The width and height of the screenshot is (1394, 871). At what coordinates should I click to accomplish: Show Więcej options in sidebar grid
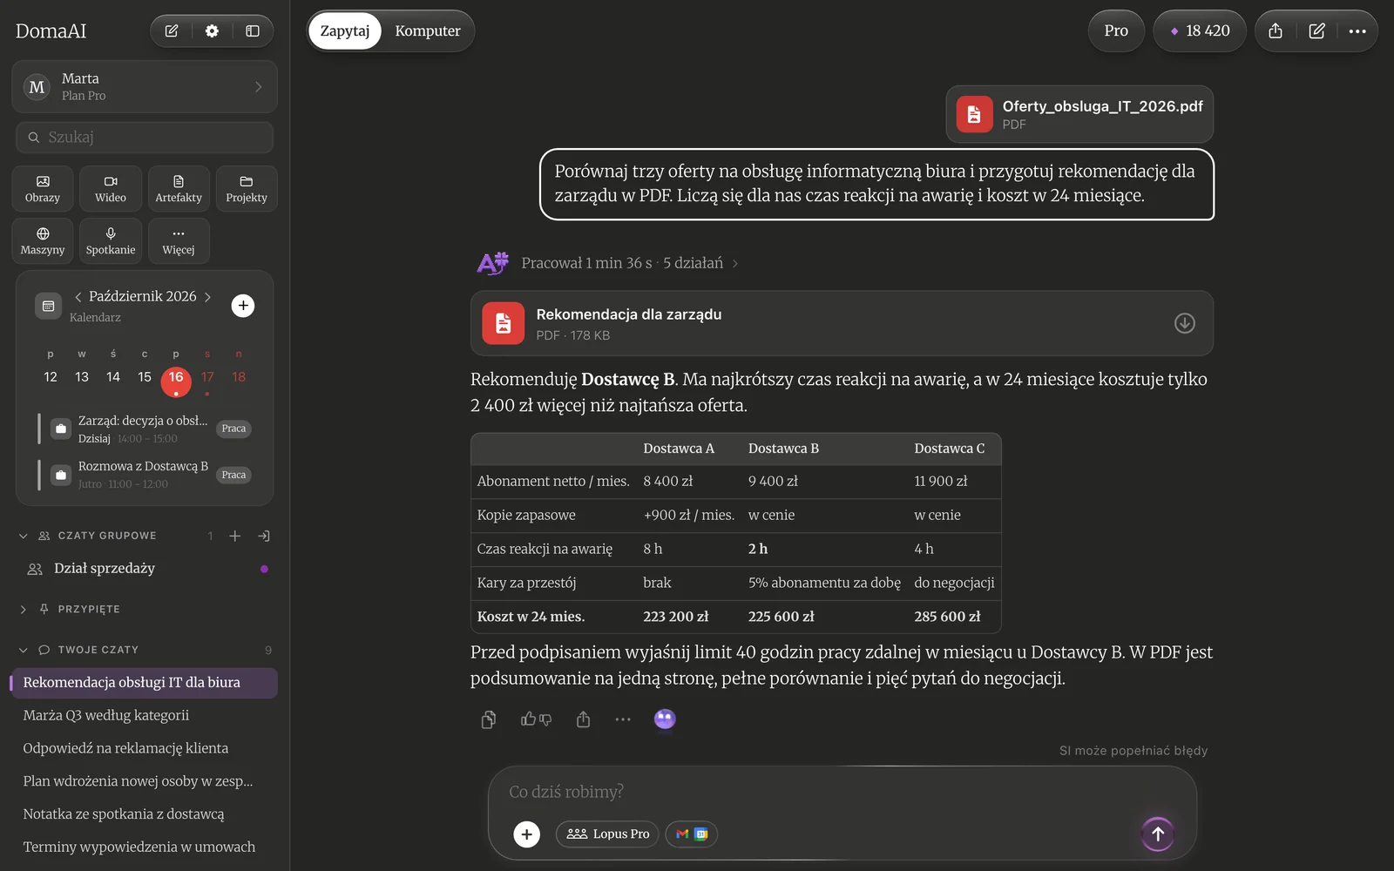179,241
